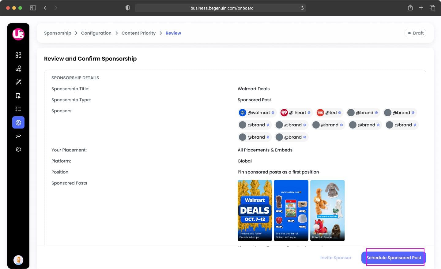The width and height of the screenshot is (441, 269).
Task: Open the checklist icon in sidebar
Action: click(18, 109)
